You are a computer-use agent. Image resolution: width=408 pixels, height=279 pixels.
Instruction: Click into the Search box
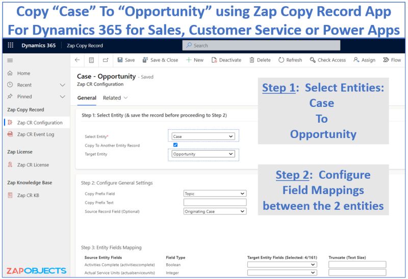[261, 45]
